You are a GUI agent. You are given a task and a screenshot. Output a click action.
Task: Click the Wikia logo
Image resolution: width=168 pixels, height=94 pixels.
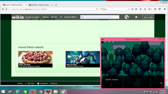tap(18, 17)
